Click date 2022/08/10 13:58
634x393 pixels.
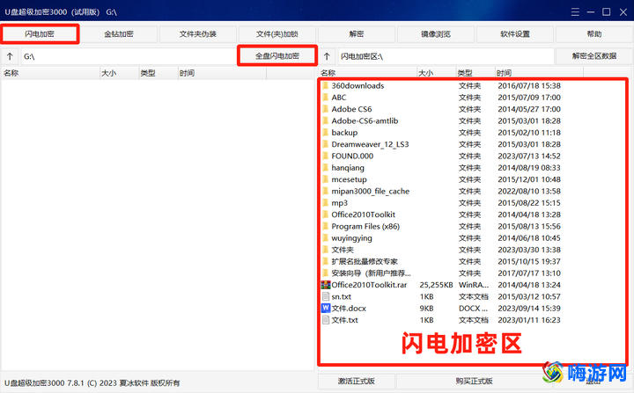pos(529,191)
